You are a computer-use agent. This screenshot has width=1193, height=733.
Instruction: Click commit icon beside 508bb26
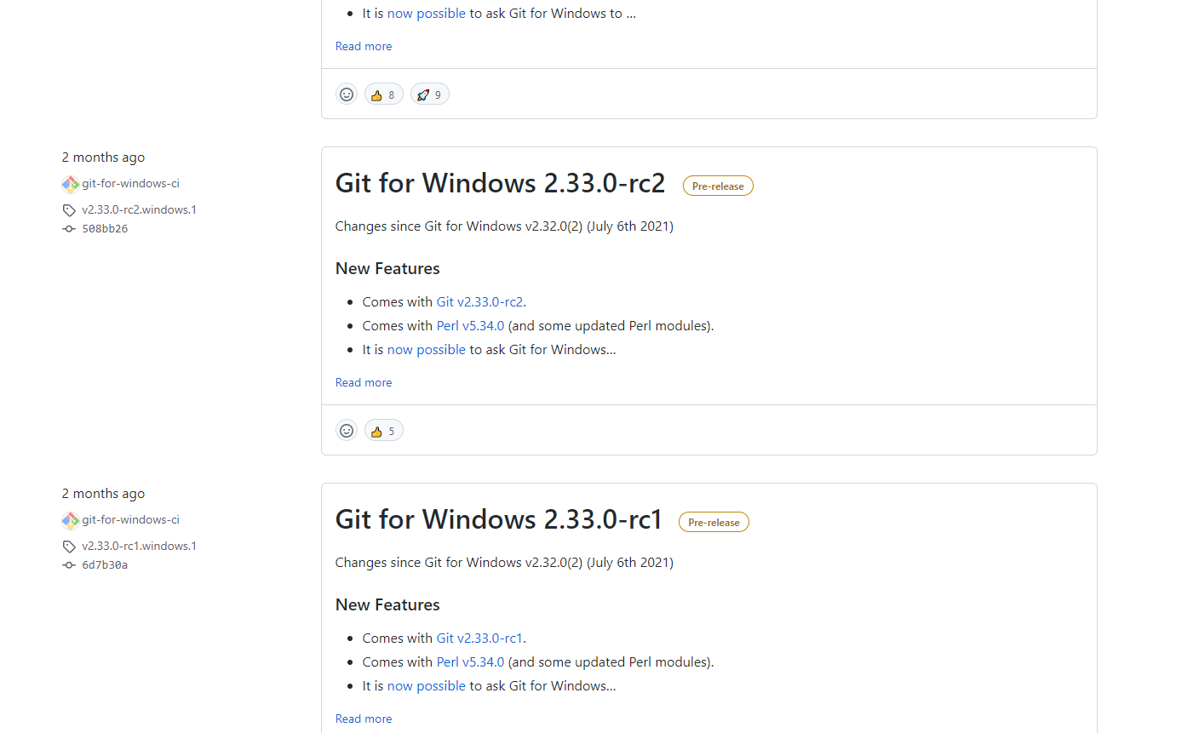69,229
